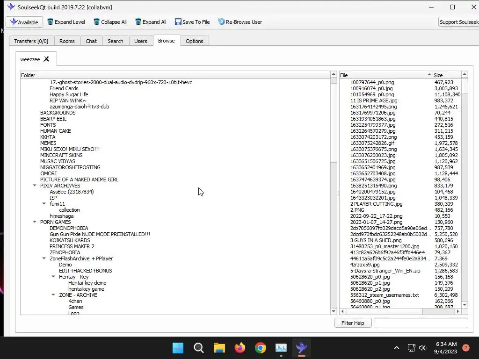Click file list horizontal scroll-left arrow
The image size is (479, 359).
point(342,311)
